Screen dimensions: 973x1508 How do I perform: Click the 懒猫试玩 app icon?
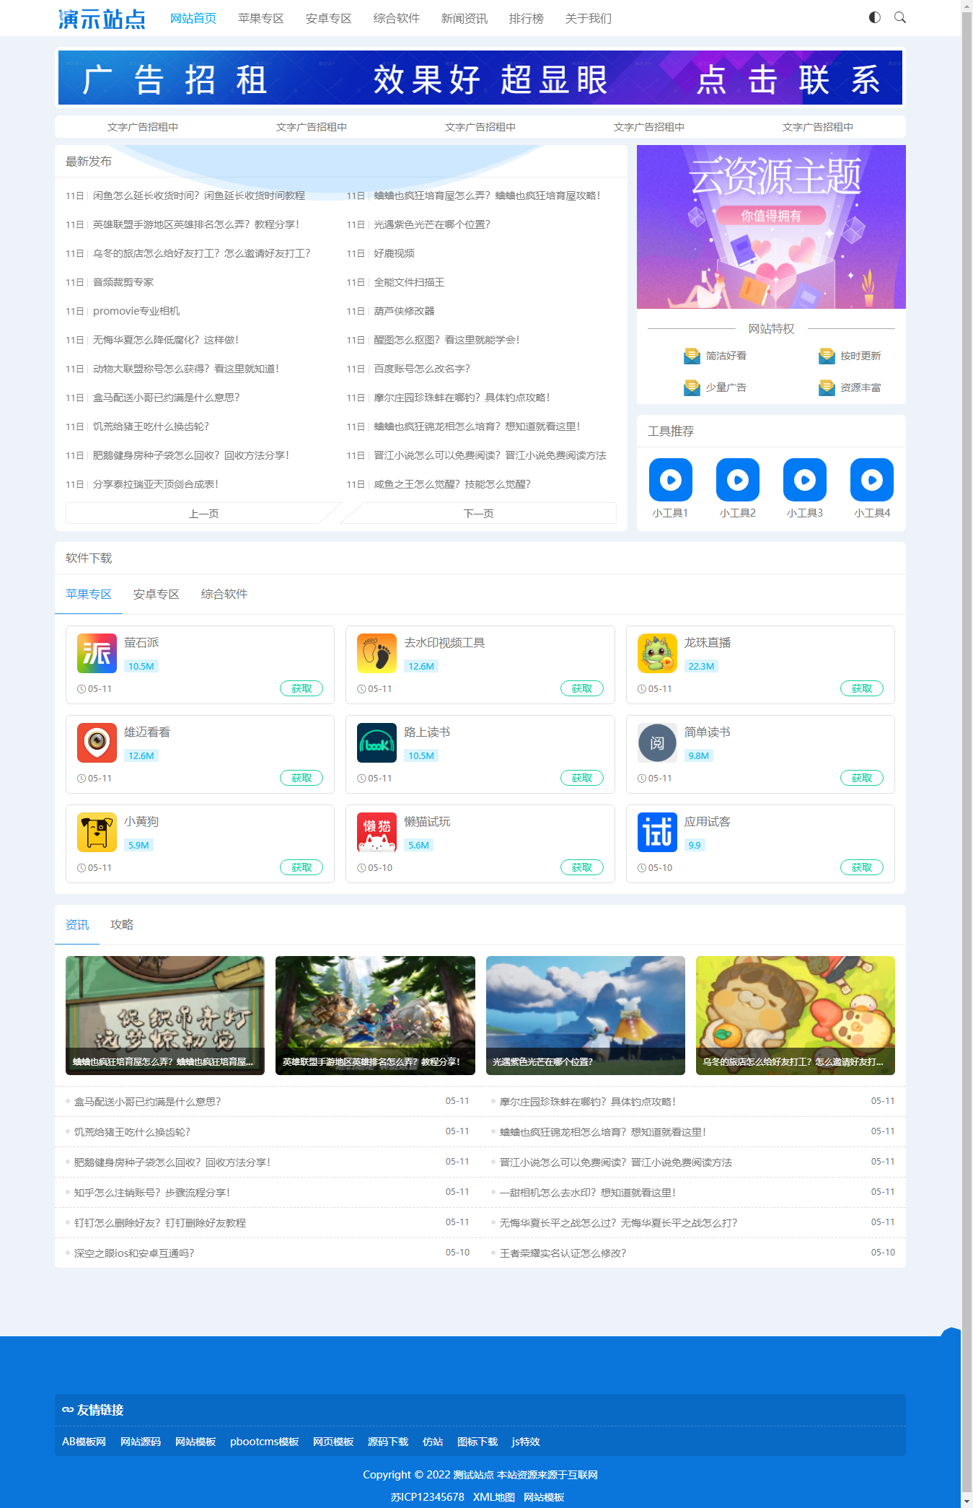[377, 832]
